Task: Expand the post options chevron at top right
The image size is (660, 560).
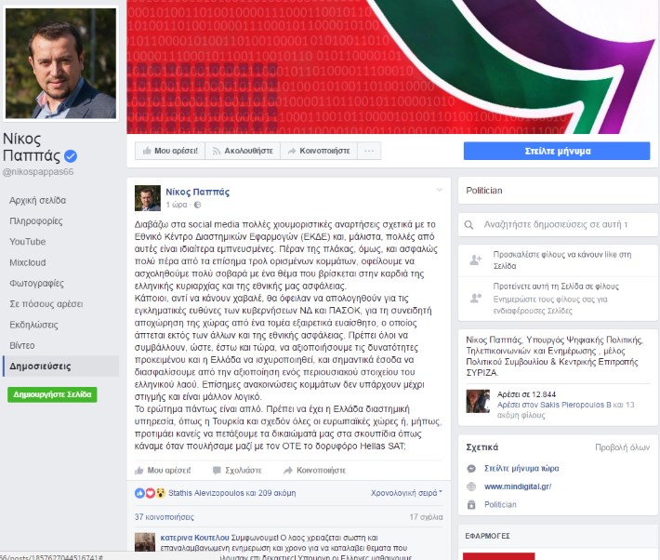Action: pyautogui.click(x=439, y=190)
